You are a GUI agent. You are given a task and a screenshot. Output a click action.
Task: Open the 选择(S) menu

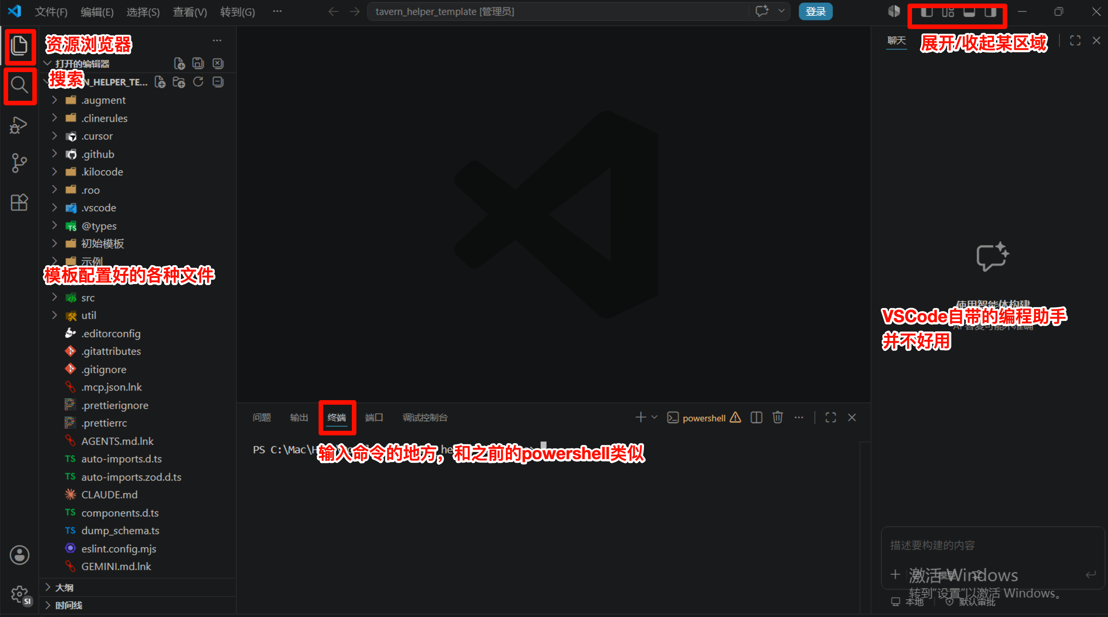pyautogui.click(x=143, y=12)
